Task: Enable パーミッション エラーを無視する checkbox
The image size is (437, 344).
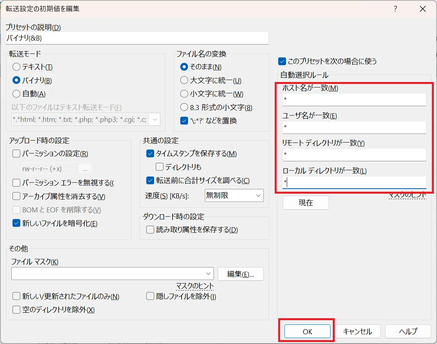Action: (16, 183)
